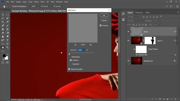Open the Edit Toolbar three-dots menu

[x=3, y=51]
